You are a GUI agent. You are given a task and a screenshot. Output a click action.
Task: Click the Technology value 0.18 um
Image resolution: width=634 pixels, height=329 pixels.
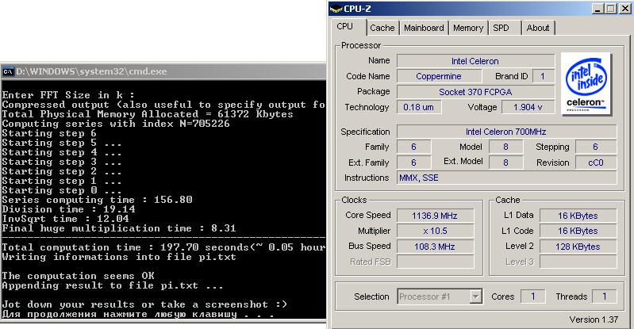pos(419,107)
